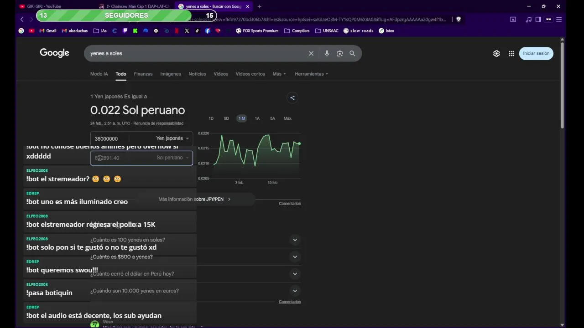The image size is (584, 328).
Task: Expand the Más search filter menu
Action: click(279, 74)
